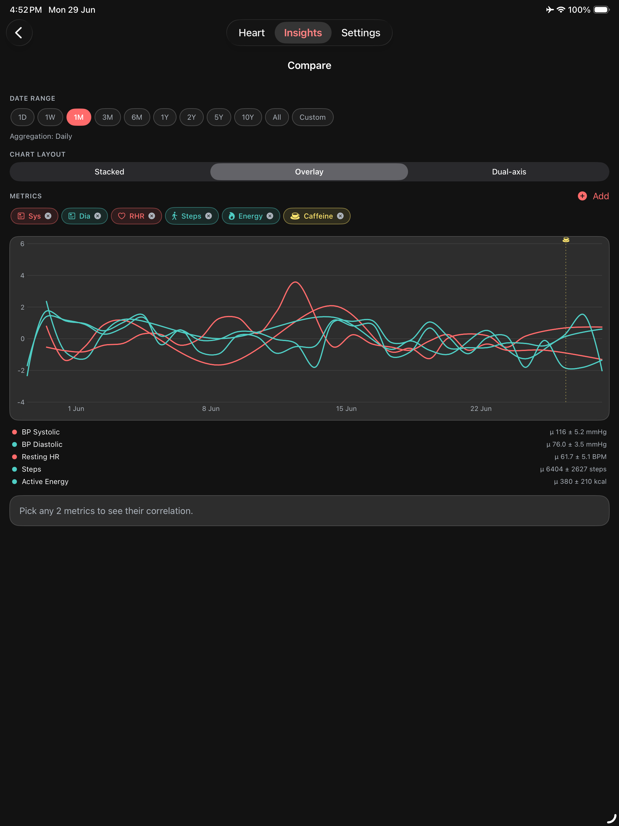Viewport: 619px width, 826px height.
Task: Open the Settings tab
Action: [x=361, y=33]
